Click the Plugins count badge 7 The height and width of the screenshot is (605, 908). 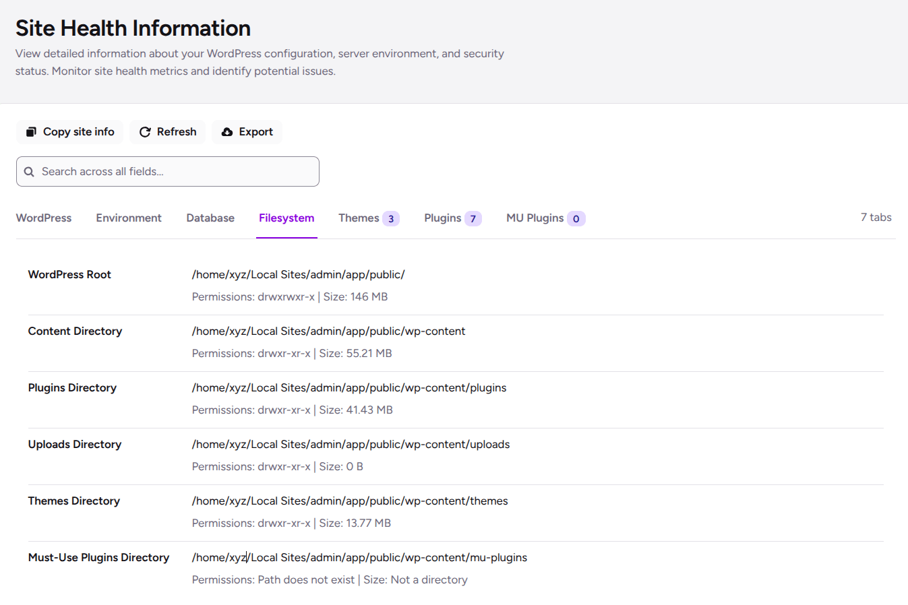pos(473,219)
